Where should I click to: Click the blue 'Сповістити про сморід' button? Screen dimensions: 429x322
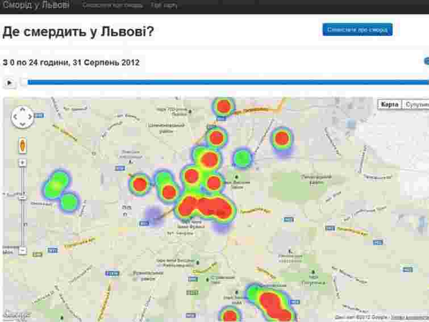[357, 30]
